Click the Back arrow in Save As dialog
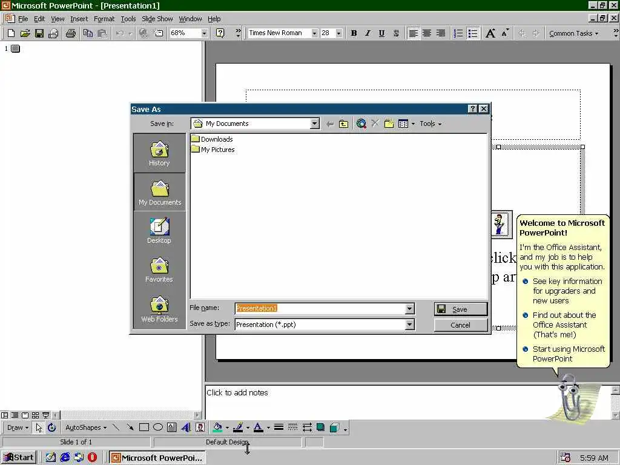 click(330, 124)
